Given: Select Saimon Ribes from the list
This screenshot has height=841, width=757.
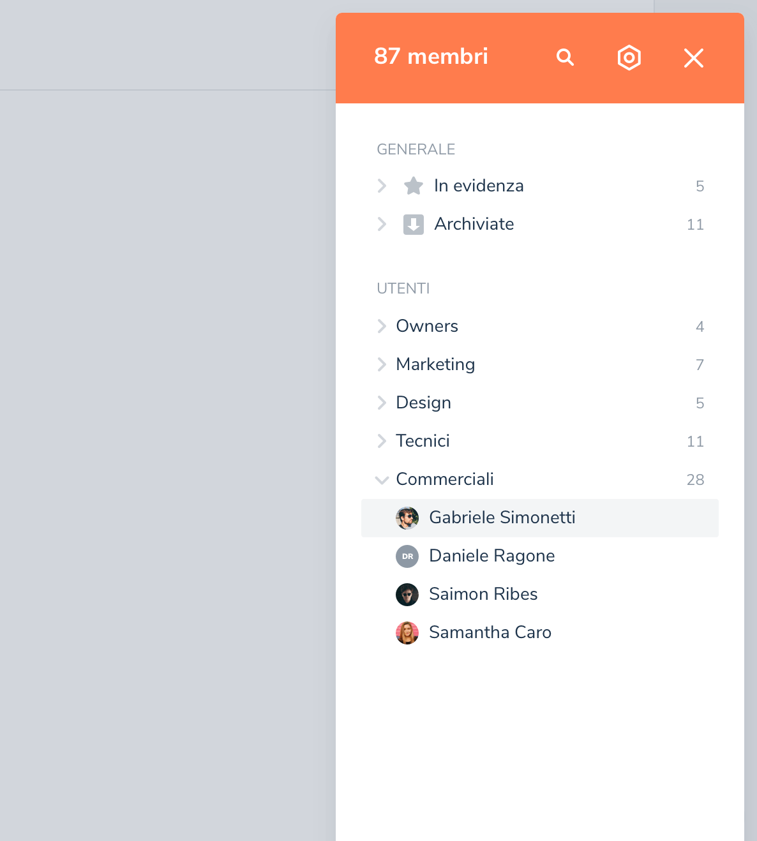Looking at the screenshot, I should (x=483, y=594).
